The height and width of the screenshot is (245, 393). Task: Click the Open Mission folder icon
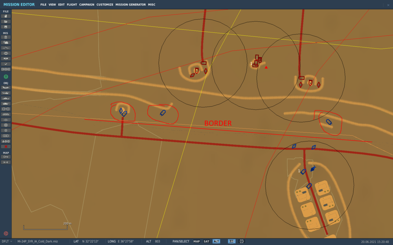coord(6,22)
